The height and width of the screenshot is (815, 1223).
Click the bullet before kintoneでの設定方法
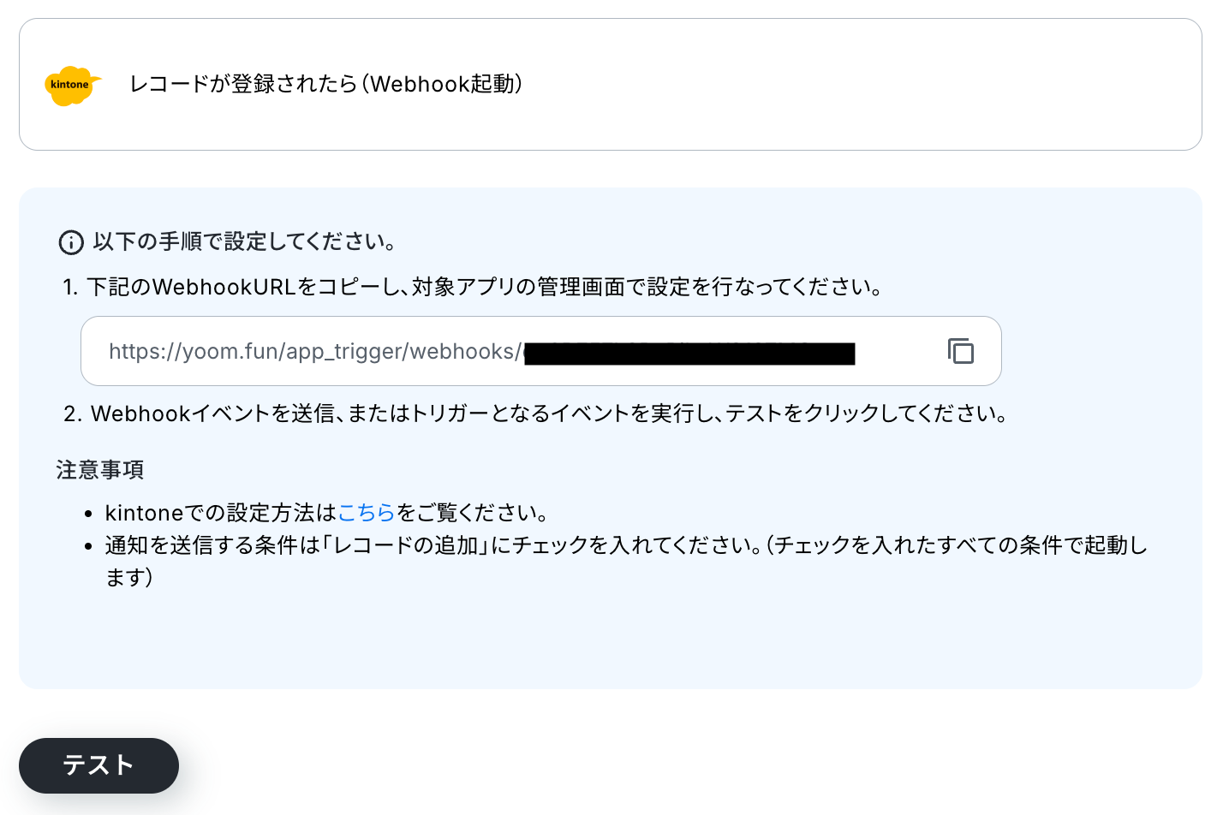(x=88, y=514)
